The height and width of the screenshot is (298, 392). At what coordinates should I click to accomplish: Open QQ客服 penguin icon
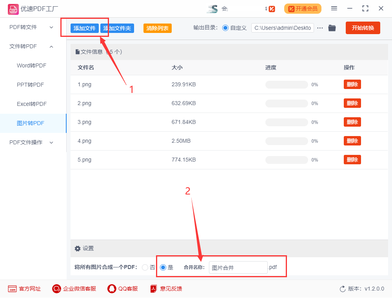[x=112, y=289]
